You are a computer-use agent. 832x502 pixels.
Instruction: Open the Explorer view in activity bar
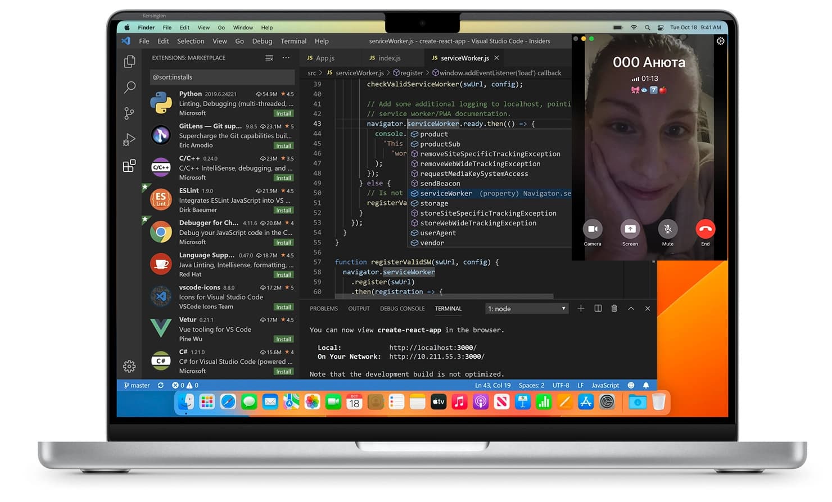click(129, 61)
